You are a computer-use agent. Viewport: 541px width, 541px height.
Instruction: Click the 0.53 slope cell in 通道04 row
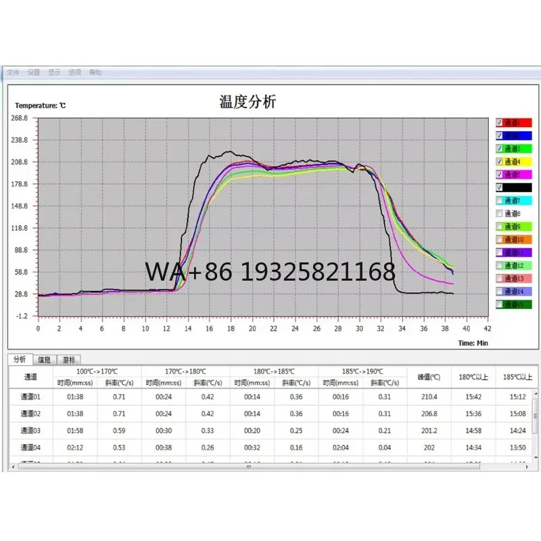pos(119,448)
